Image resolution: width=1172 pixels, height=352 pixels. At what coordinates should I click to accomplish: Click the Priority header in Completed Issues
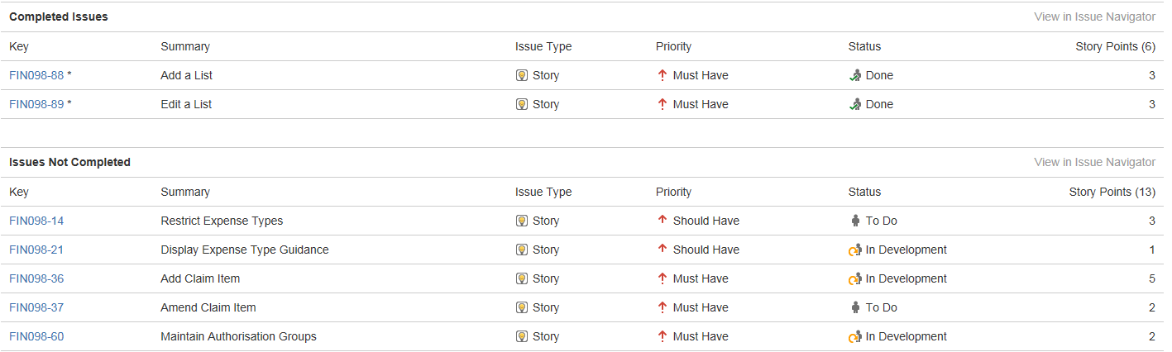click(673, 46)
